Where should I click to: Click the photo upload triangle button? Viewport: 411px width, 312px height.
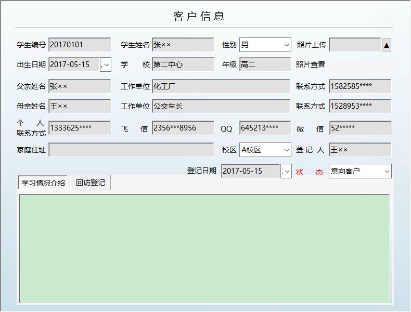pyautogui.click(x=387, y=45)
